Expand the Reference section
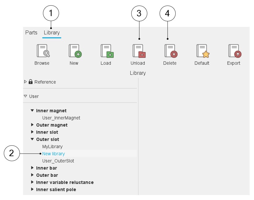 coord(25,82)
